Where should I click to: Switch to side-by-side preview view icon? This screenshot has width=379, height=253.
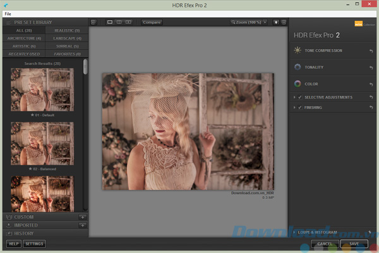coord(128,23)
